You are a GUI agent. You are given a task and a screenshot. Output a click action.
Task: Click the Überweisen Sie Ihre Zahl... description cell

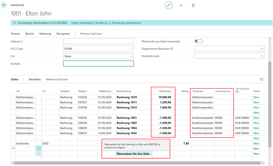[134, 154]
